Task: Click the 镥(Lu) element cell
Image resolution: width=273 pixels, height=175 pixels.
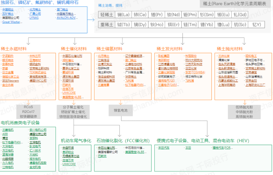Action: click(x=224, y=25)
